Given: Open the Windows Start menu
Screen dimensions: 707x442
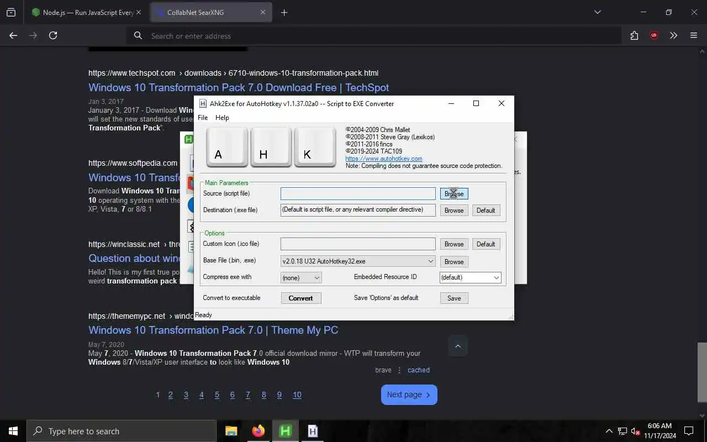Looking at the screenshot, I should tap(13, 431).
